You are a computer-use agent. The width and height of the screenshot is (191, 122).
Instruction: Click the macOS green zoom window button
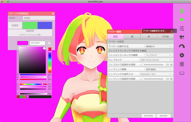8,1
